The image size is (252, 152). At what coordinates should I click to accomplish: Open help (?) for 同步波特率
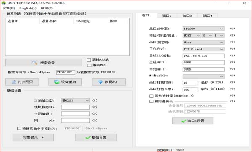point(232,96)
